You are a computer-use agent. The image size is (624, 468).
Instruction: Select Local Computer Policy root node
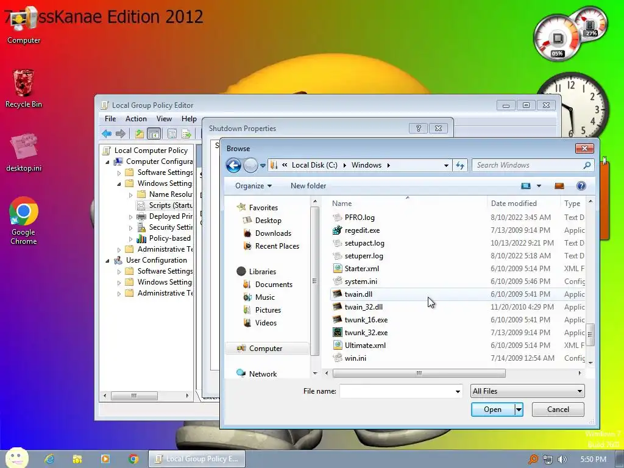(x=151, y=151)
